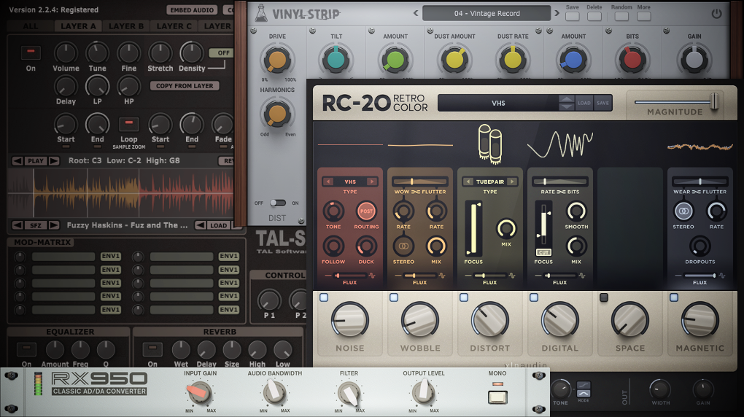Click the COPY FROM LAYER button
The image size is (744, 417).
tap(185, 86)
